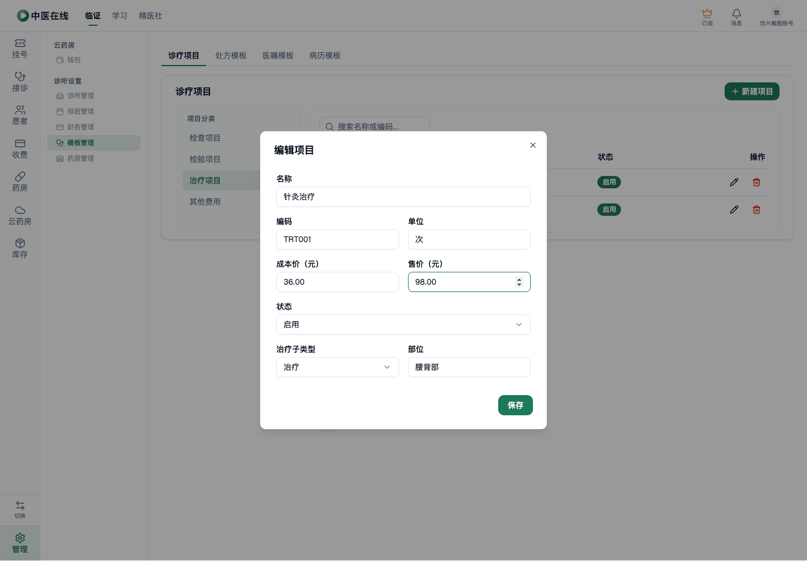The image size is (807, 561).
Task: Click the 名称 field with 针灸治疗
Action: tap(403, 197)
